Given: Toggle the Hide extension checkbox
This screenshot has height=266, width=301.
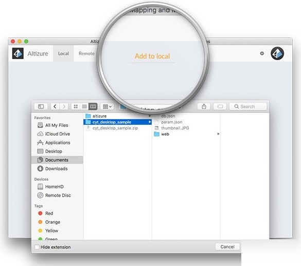Looking at the screenshot, I should click(37, 247).
